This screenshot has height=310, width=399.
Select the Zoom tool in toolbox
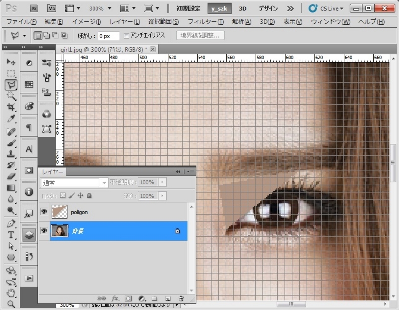tap(11, 303)
